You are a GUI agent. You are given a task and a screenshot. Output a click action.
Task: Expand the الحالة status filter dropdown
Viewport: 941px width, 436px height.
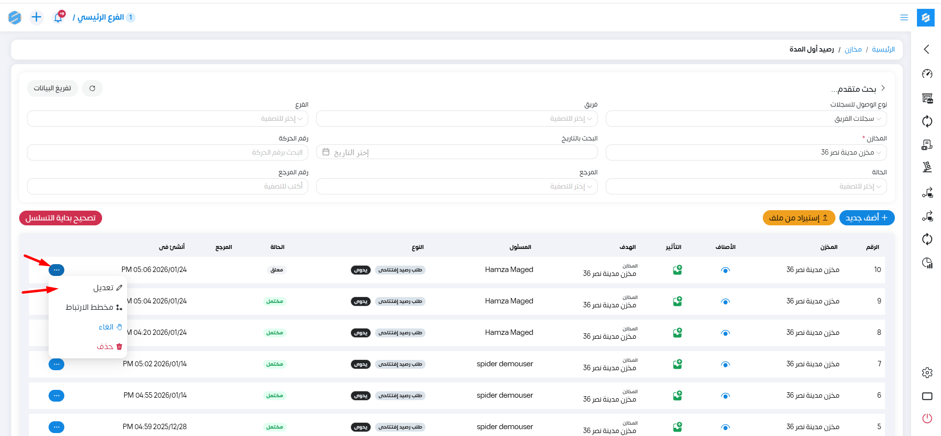[x=746, y=187]
